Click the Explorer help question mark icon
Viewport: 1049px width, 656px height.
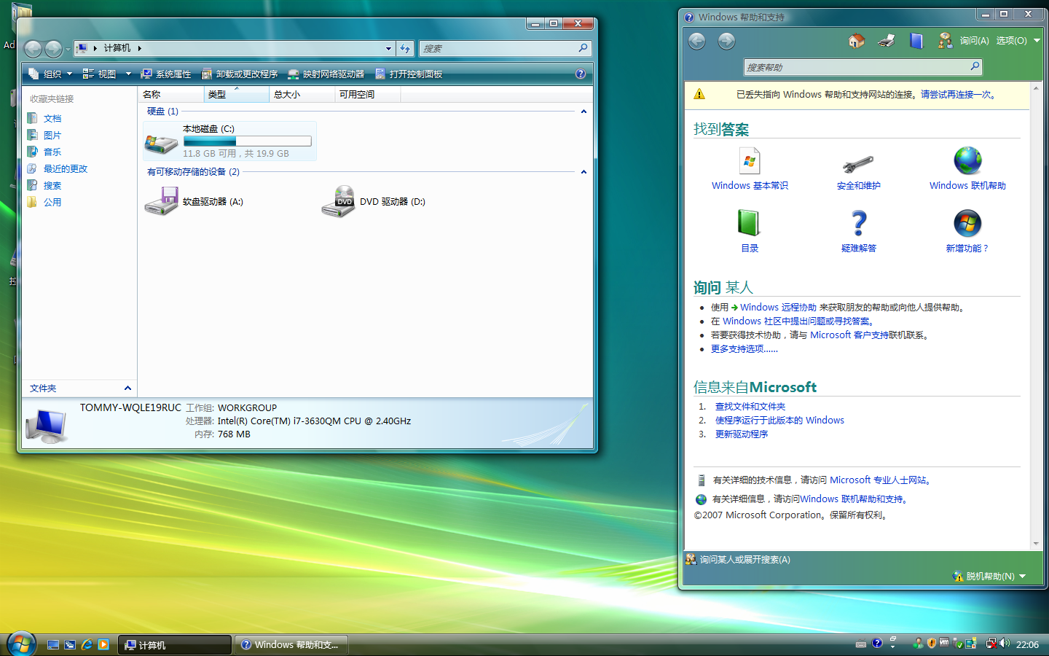[581, 74]
